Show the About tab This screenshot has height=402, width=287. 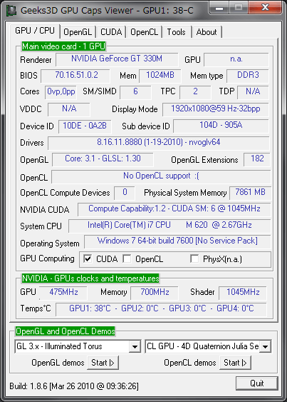click(x=207, y=32)
